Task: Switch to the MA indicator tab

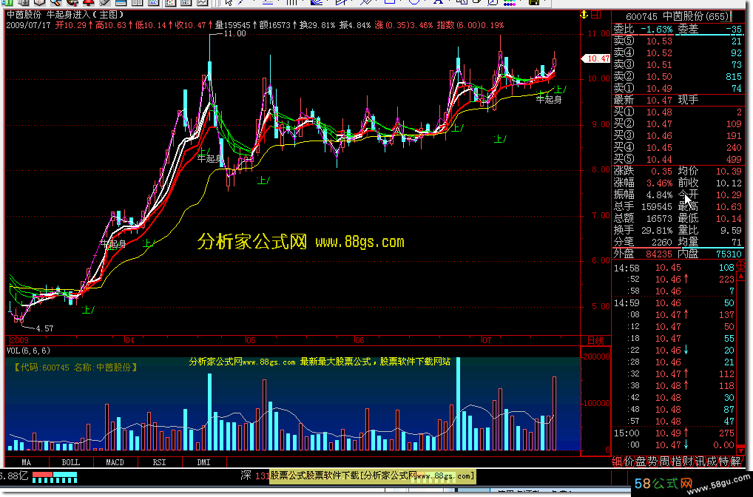Action: (27, 462)
